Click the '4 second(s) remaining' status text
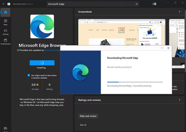 (142, 86)
